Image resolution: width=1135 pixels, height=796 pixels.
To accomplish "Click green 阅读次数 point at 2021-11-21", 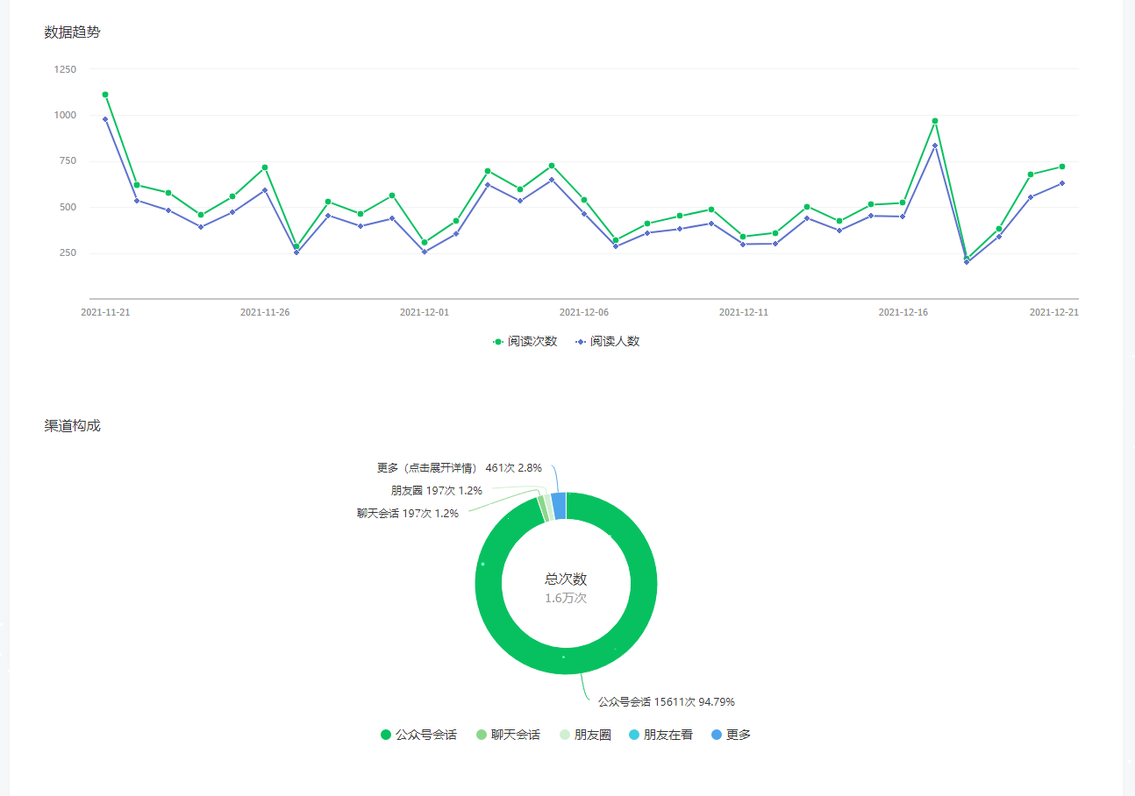I will click(105, 95).
